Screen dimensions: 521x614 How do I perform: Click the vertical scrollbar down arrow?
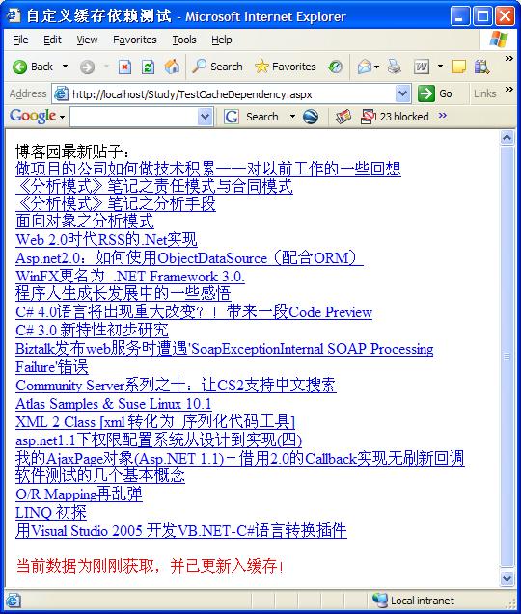pyautogui.click(x=507, y=578)
